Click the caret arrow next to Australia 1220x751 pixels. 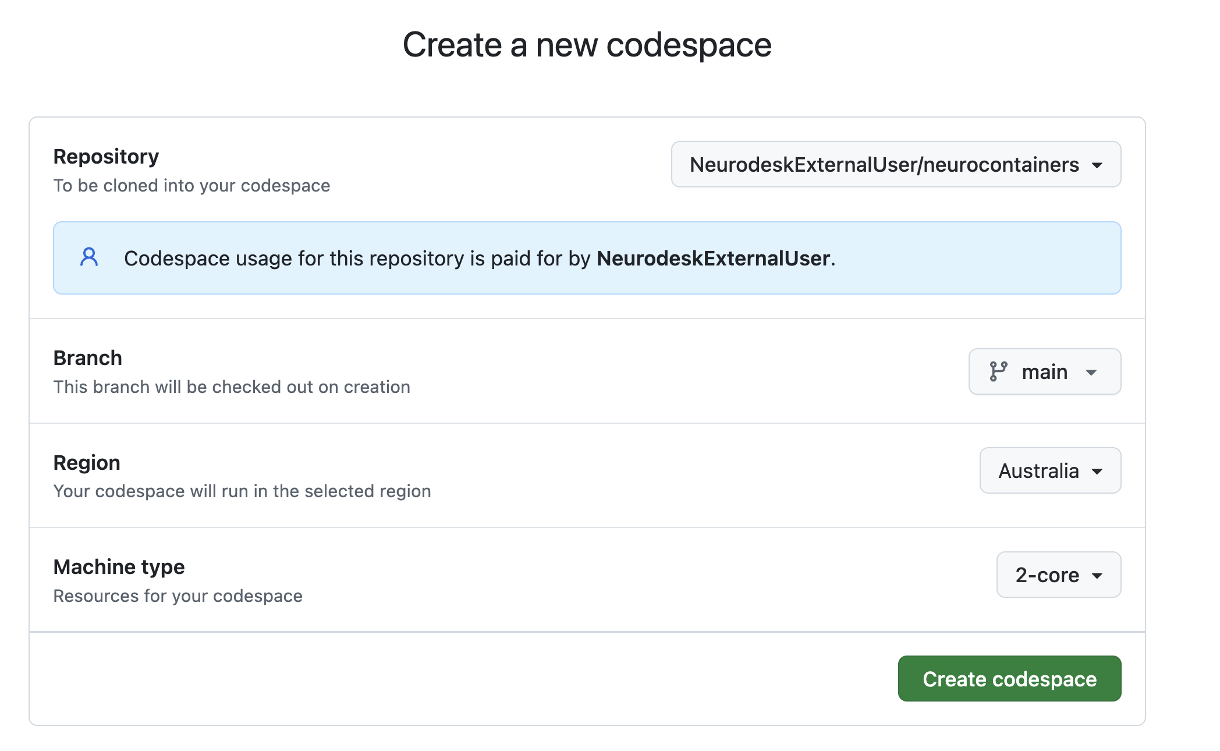coord(1097,472)
